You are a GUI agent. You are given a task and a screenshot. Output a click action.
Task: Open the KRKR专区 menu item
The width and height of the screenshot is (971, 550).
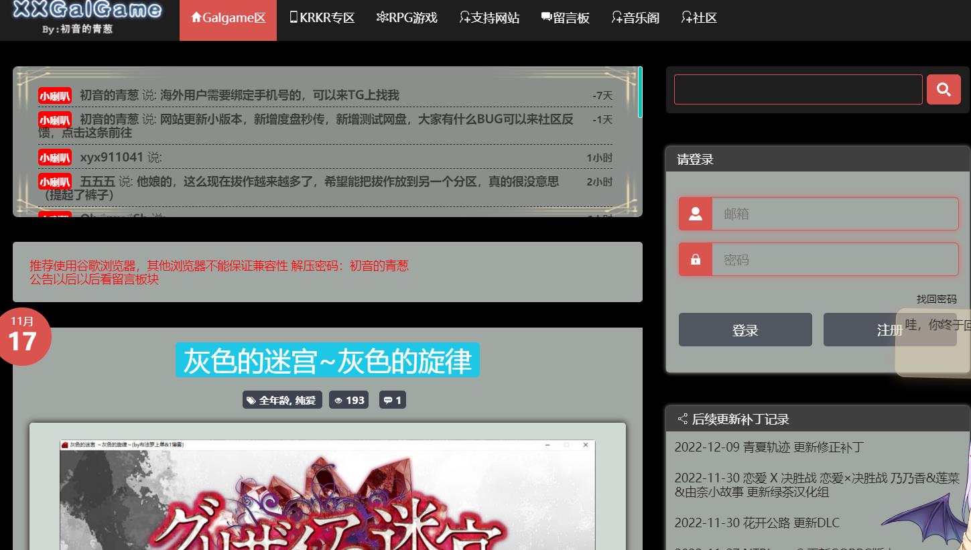click(322, 18)
